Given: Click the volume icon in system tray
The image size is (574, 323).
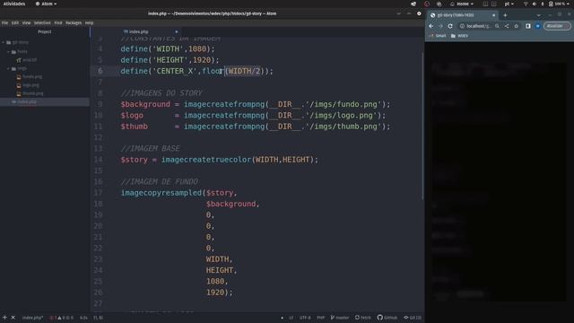Looking at the screenshot, I should [535, 4].
